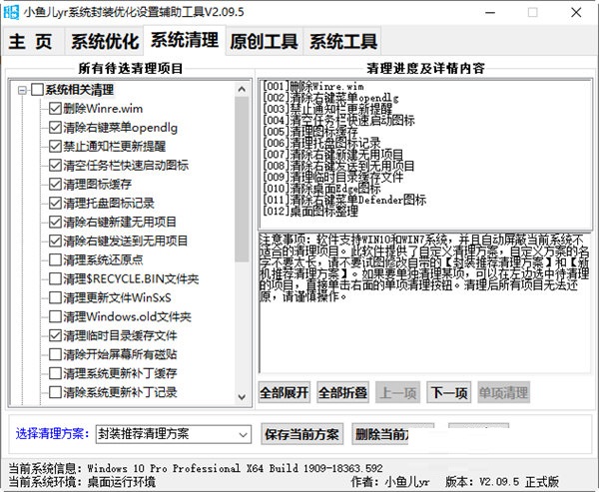Enable 清理$RECYCLE.BIN文件夹 checkbox
599x492 pixels.
point(55,278)
